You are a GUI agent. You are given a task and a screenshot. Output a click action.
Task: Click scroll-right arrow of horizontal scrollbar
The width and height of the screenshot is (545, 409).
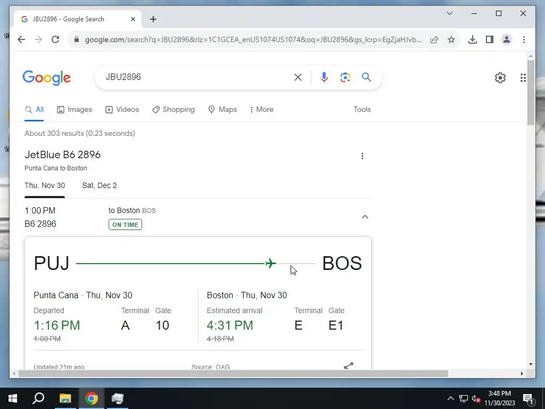click(522, 373)
